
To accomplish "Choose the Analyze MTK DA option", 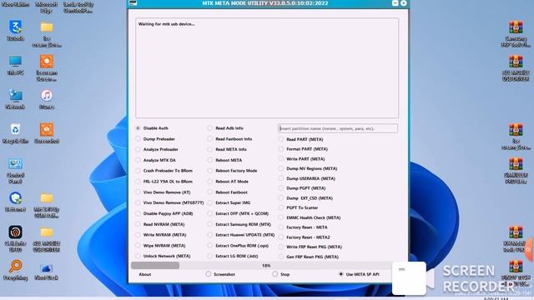I will click(156, 160).
